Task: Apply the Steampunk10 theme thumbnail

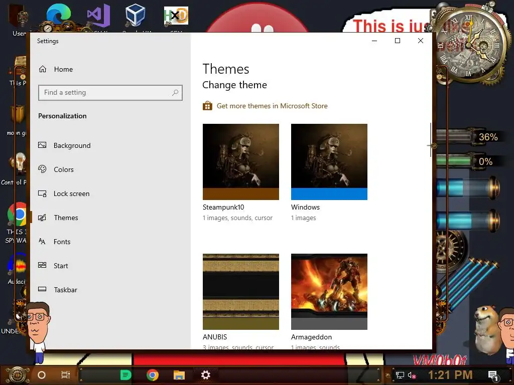Action: point(241,162)
